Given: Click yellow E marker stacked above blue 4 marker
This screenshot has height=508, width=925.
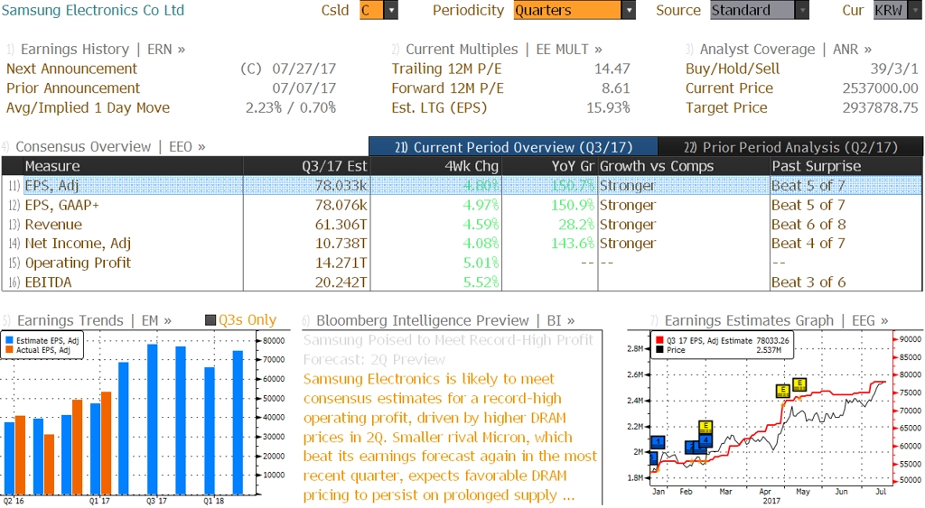Looking at the screenshot, I should (x=705, y=428).
